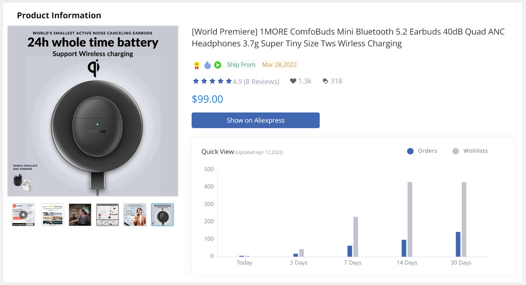Click the Mar 28,2022 launch date badge

click(279, 65)
